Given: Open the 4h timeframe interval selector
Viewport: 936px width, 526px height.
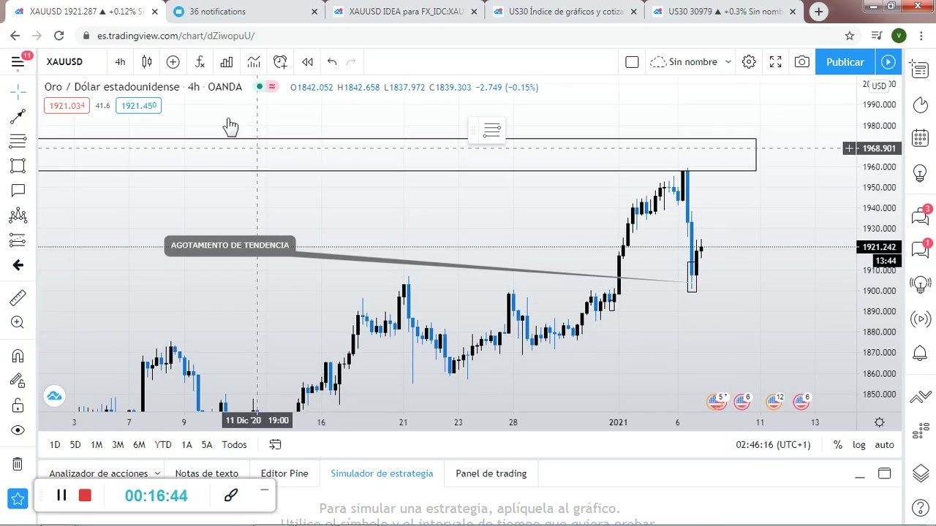Looking at the screenshot, I should point(120,62).
